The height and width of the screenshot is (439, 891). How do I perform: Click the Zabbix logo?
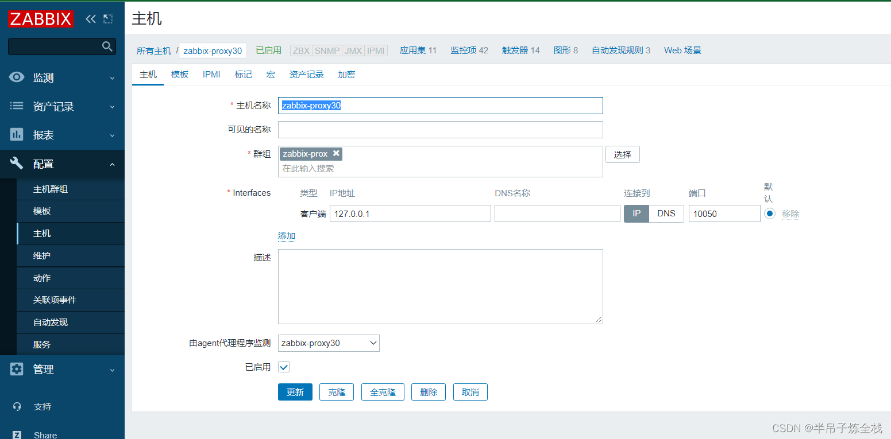[41, 19]
